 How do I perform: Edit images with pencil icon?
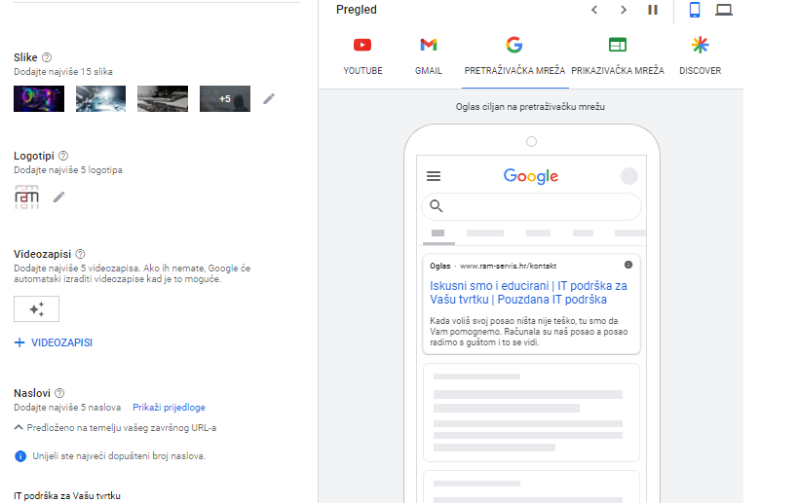click(269, 98)
